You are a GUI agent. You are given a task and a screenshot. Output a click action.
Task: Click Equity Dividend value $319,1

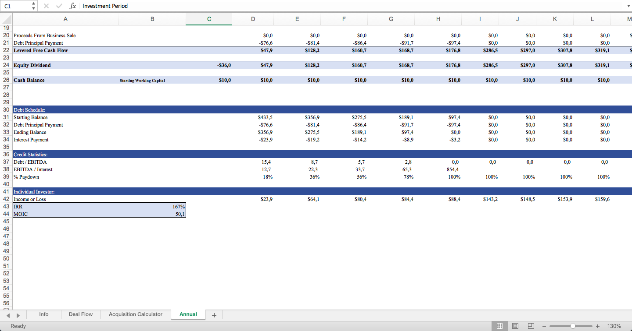(602, 65)
